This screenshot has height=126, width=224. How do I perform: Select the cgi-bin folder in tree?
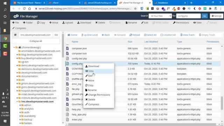(x=25, y=62)
